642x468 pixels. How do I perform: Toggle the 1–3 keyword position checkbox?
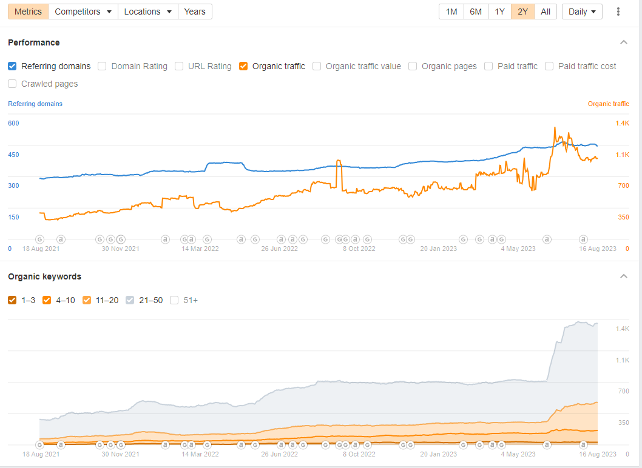coord(12,300)
